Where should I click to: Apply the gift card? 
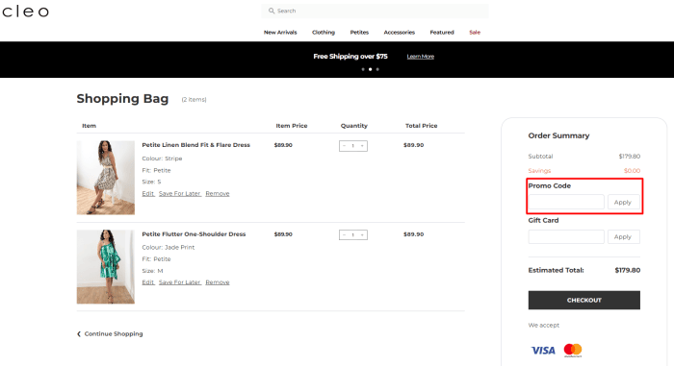coord(623,237)
